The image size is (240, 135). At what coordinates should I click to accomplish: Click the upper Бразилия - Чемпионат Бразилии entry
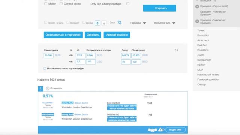tap(213, 13)
